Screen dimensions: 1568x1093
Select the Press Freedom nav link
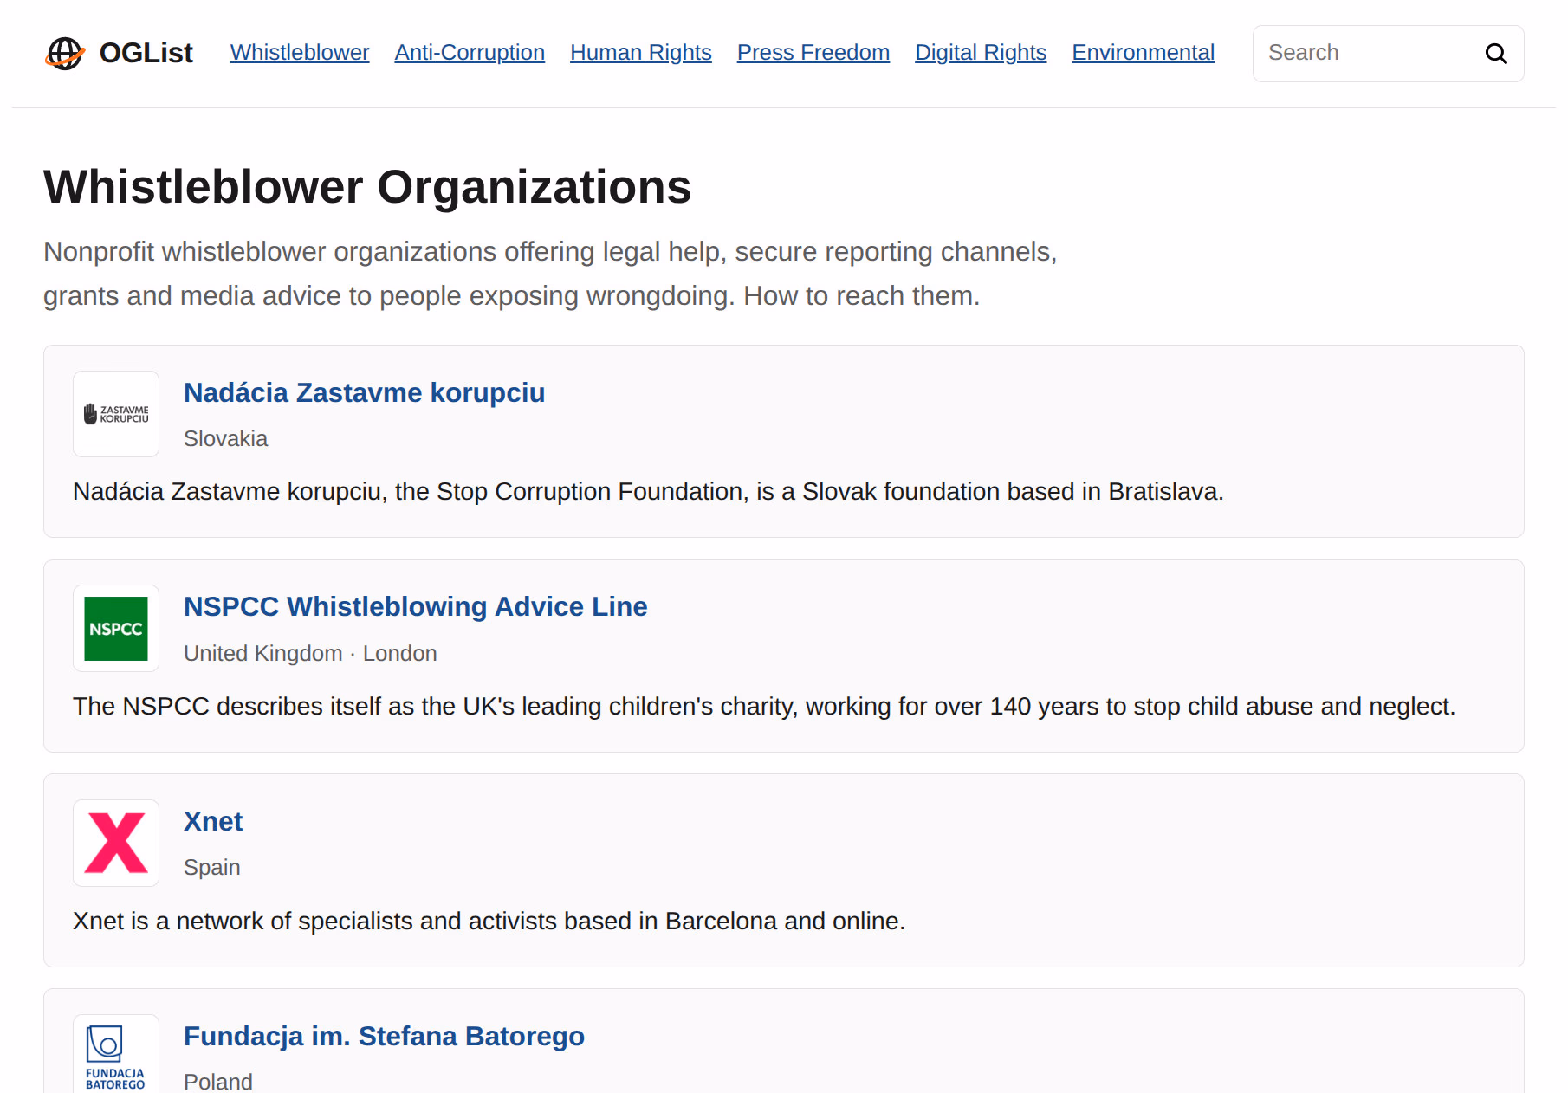click(813, 53)
